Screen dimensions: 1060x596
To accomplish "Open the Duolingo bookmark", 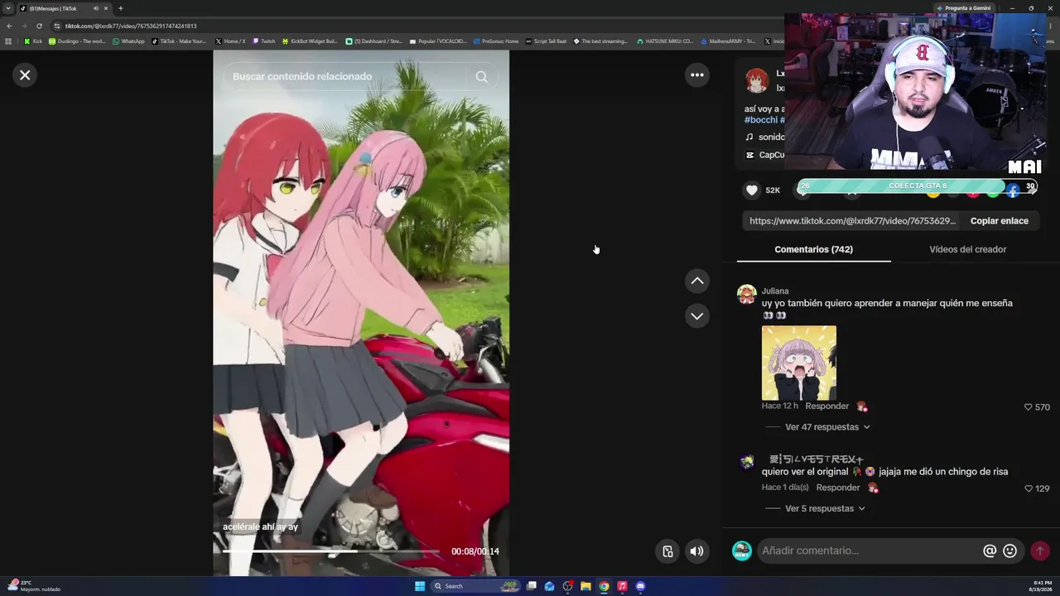I will tap(77, 41).
